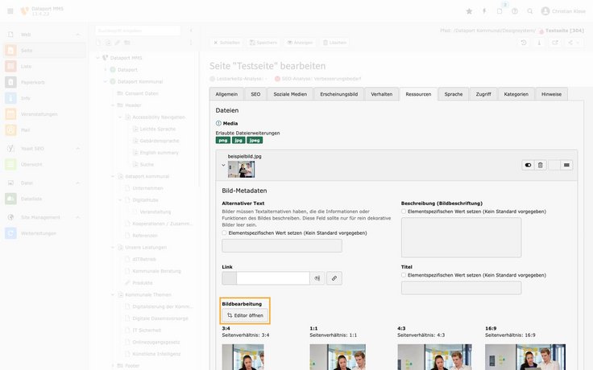This screenshot has width=593, height=370.
Task: Click the bookmarks star icon in top bar
Action: [470, 11]
